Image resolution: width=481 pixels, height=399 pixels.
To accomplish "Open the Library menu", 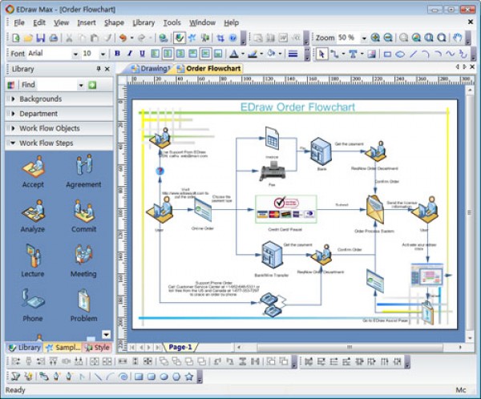I will (x=143, y=22).
